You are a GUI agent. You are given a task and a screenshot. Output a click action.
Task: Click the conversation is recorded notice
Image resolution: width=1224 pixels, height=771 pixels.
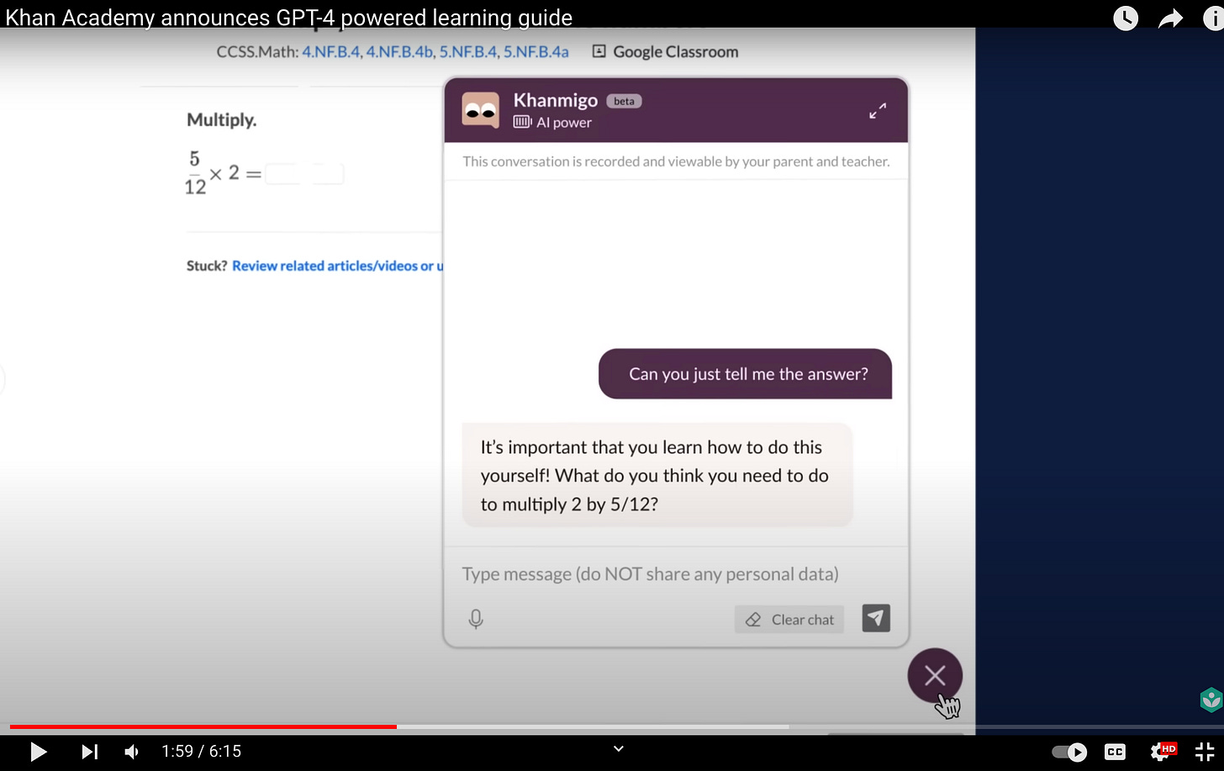(676, 161)
